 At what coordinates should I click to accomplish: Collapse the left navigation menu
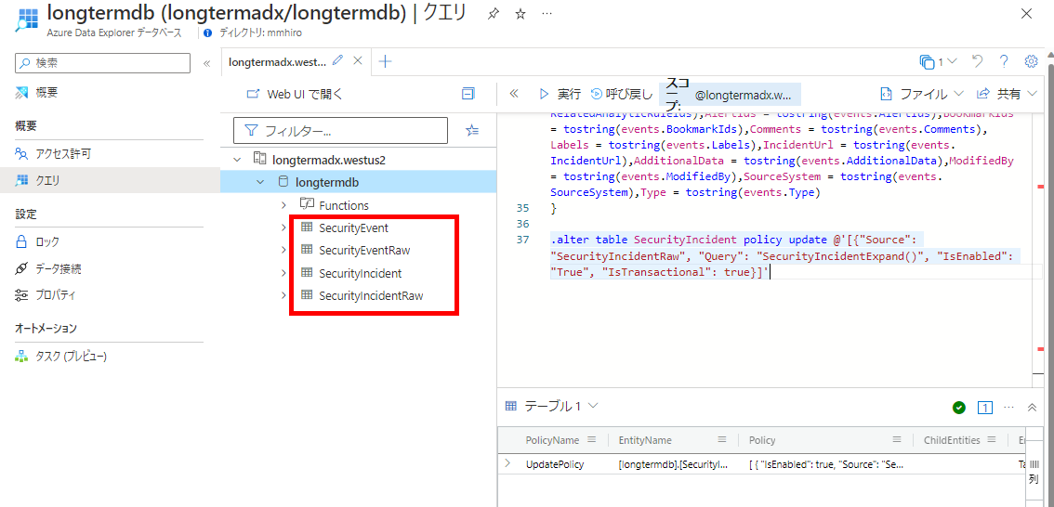[x=207, y=63]
